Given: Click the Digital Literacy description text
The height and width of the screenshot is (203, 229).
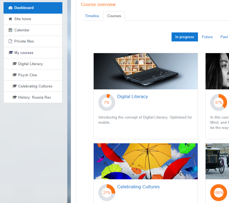Looking at the screenshot, I should click(145, 120).
